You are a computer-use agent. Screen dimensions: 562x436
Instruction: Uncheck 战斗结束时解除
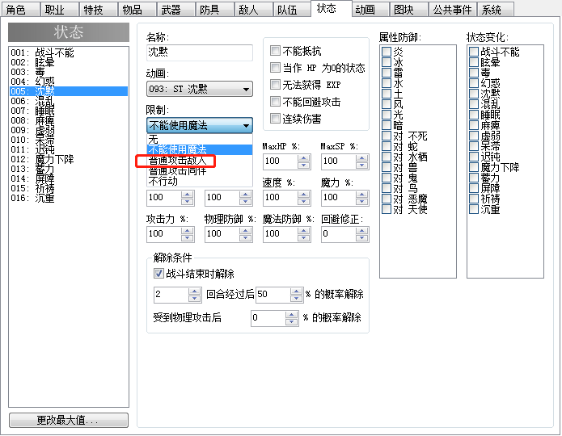click(x=158, y=274)
